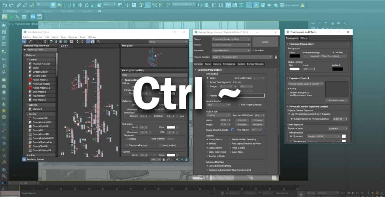
Task: Click the delete trash icon in Material Editor toolbar
Action: tap(45, 41)
